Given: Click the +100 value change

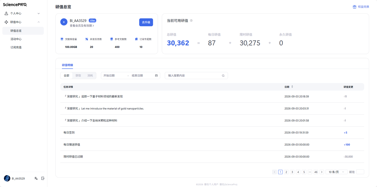Looking at the screenshot, I should point(347,145).
